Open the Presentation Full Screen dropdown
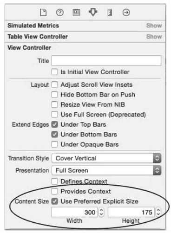Screen dimensions: 171x233 [106, 170]
